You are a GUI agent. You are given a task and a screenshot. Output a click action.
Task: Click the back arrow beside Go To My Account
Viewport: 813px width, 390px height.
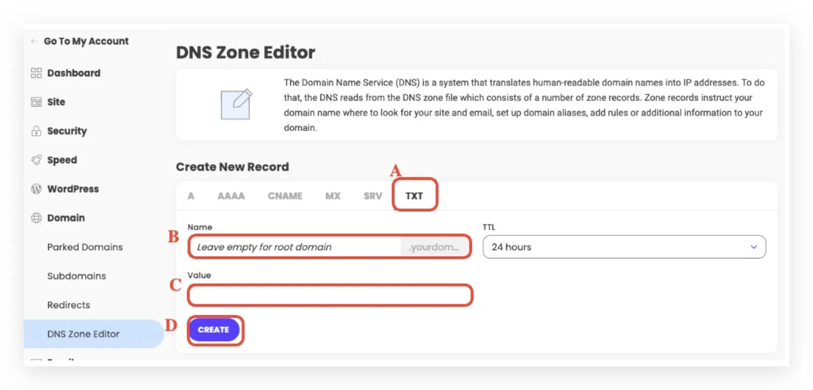pos(34,41)
